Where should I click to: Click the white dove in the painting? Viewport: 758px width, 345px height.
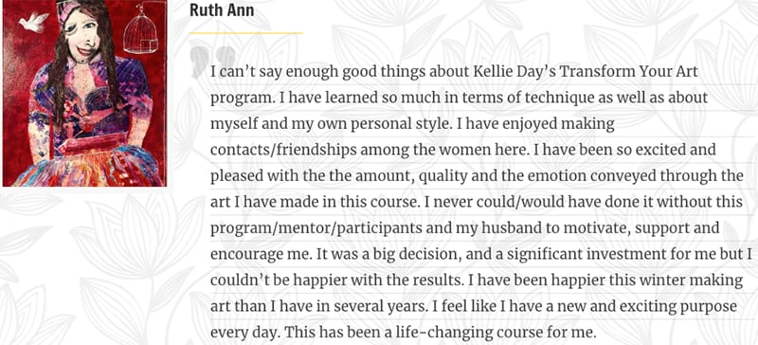pos(34,22)
